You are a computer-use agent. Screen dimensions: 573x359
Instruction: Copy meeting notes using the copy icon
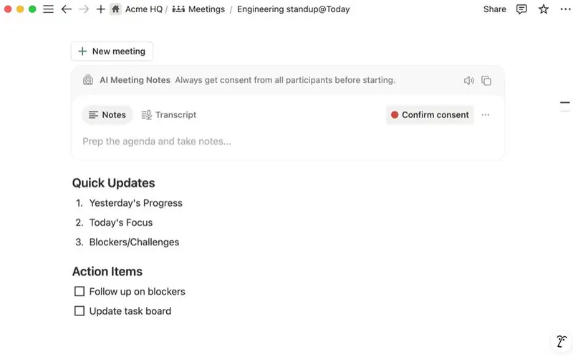tap(486, 81)
